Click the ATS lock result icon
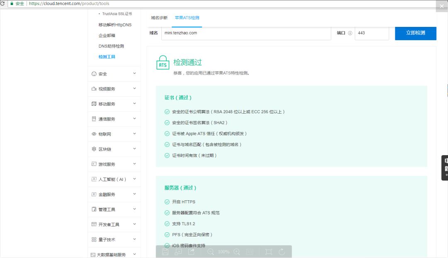 point(163,62)
